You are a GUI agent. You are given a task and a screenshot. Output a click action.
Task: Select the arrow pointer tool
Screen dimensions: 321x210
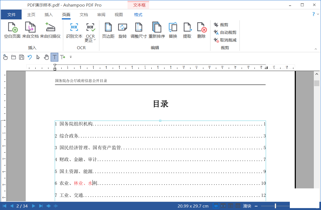38,57
